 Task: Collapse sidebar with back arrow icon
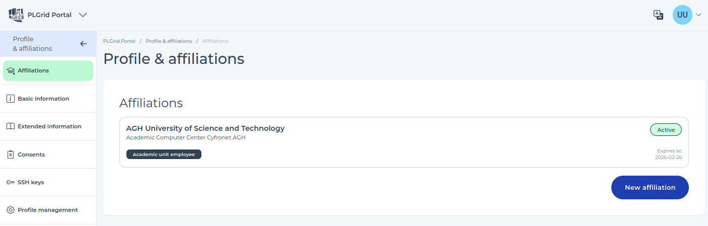[84, 44]
